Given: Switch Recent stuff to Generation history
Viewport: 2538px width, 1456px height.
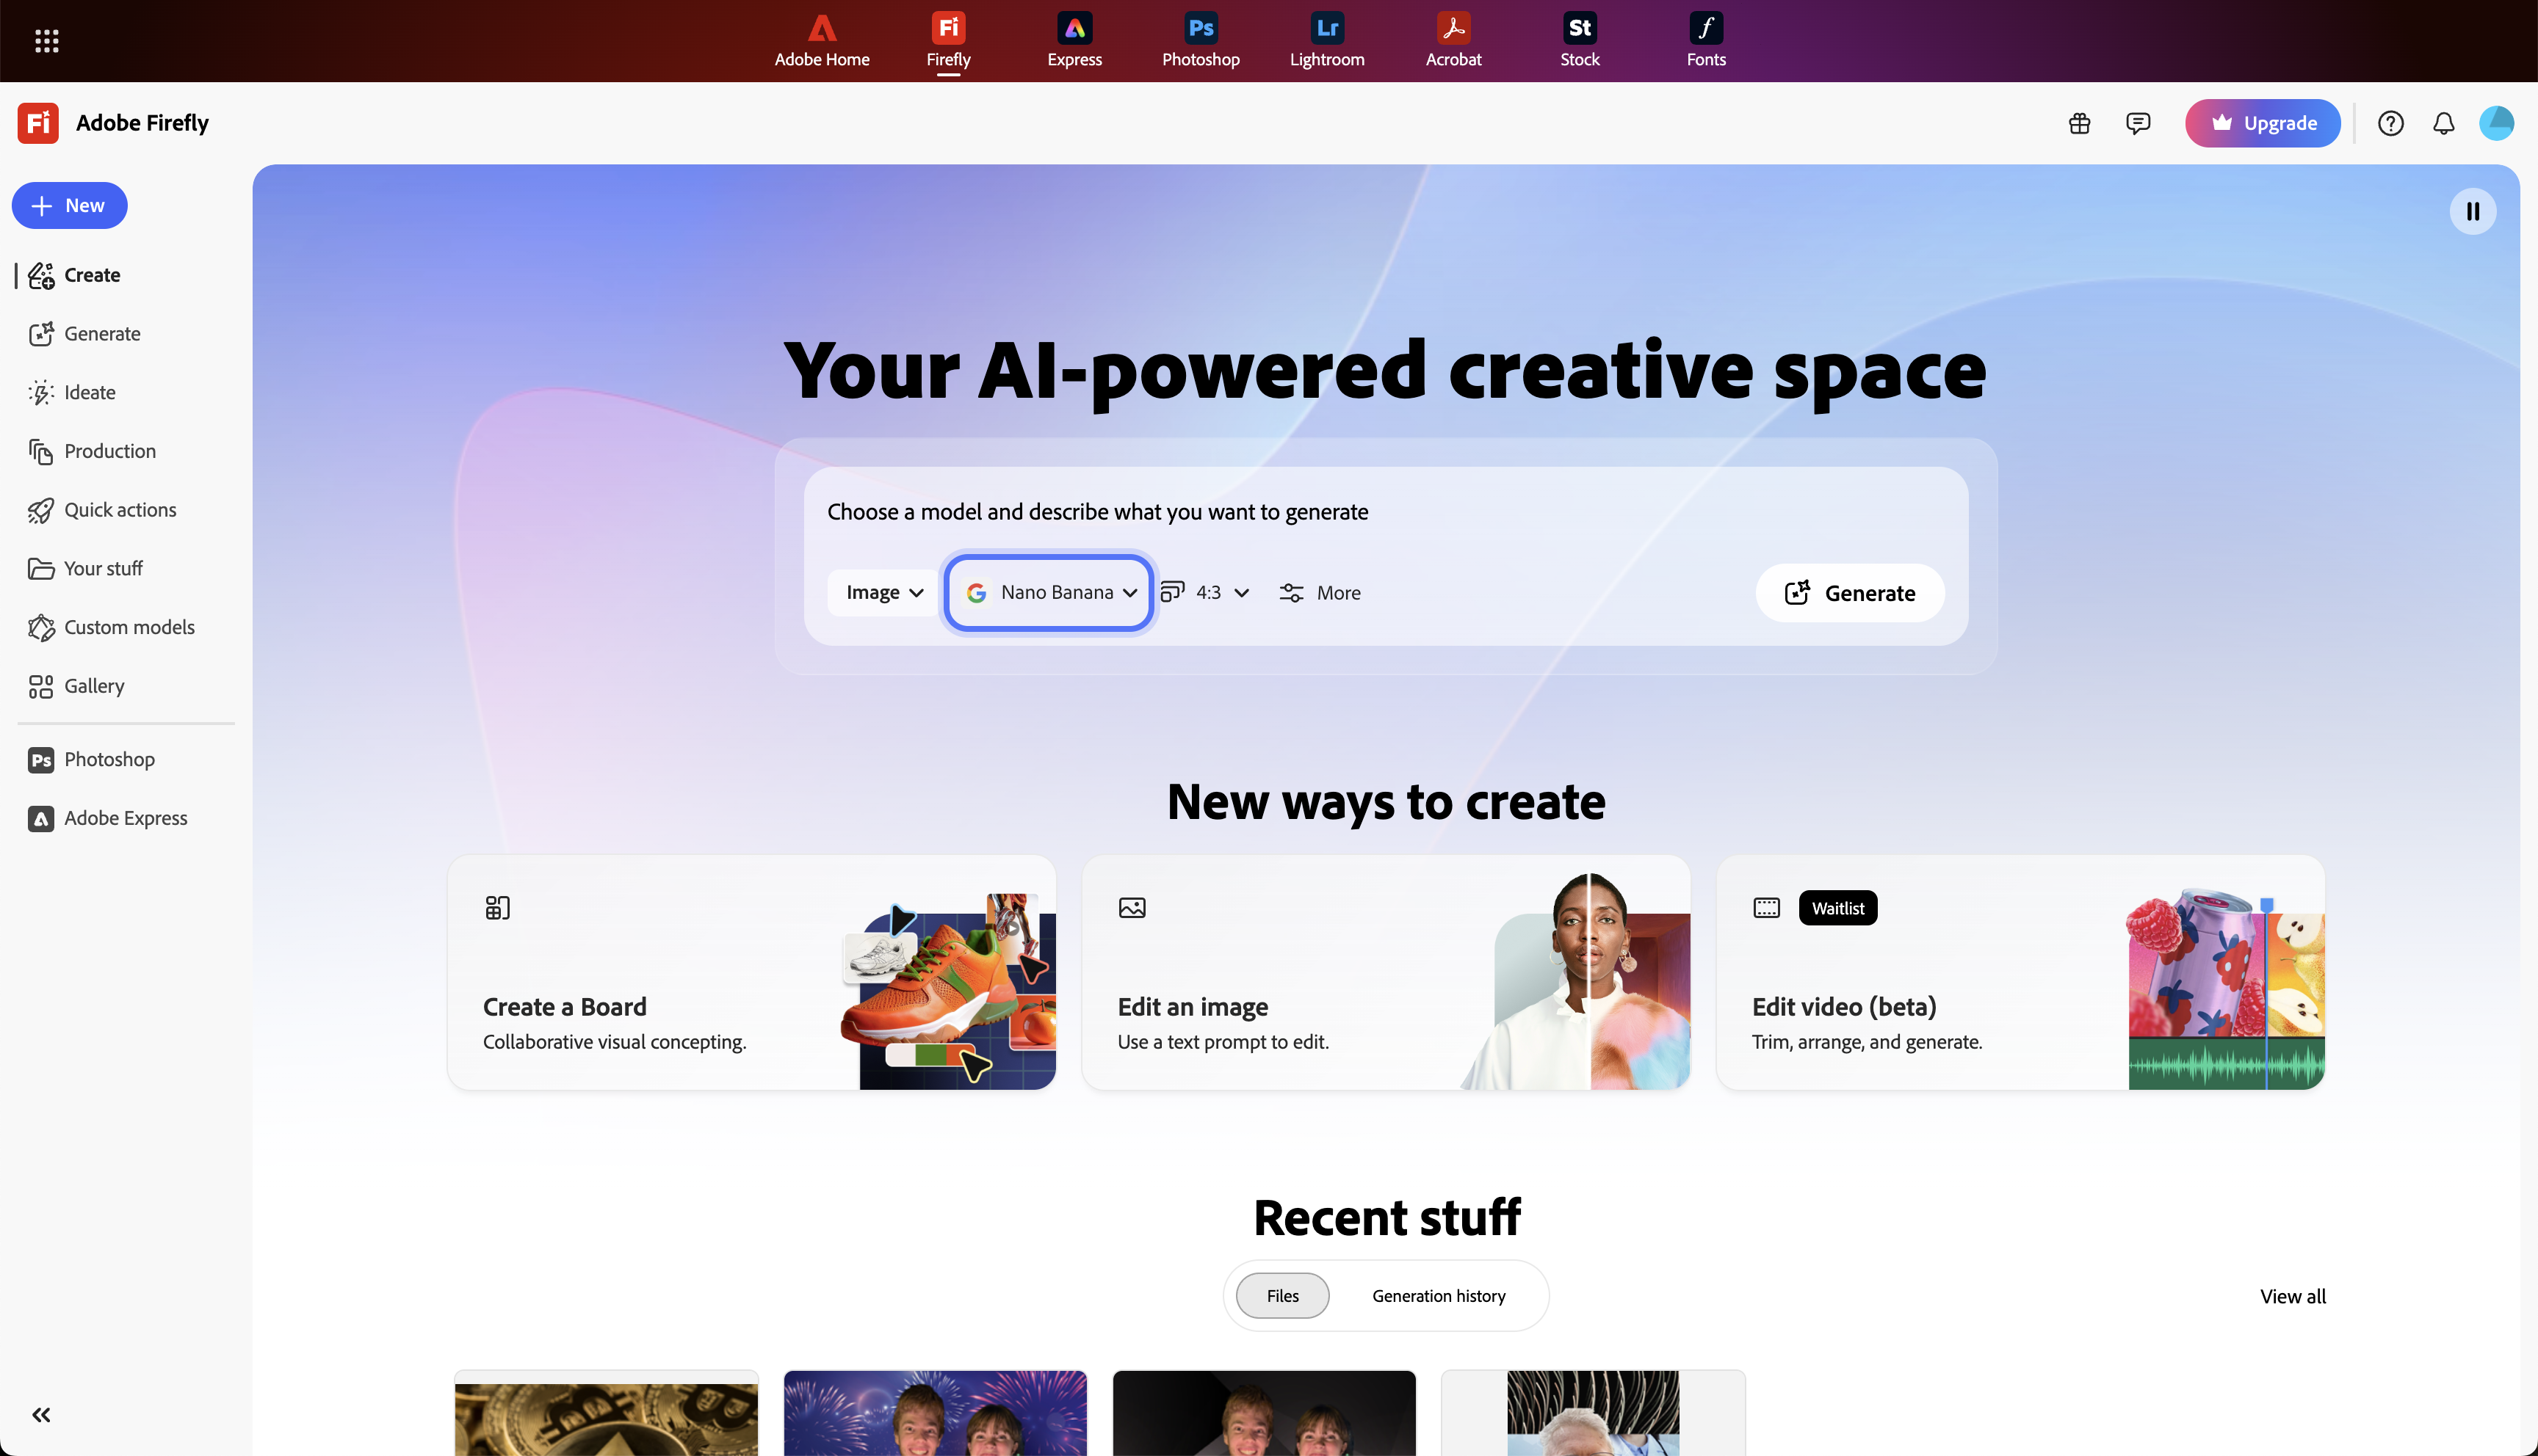Looking at the screenshot, I should point(1439,1295).
